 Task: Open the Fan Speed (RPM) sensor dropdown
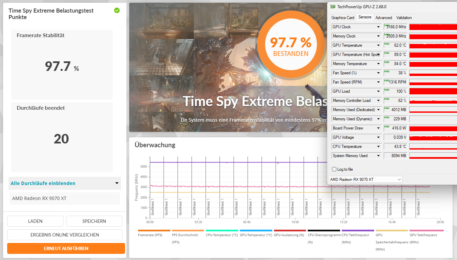click(x=378, y=82)
